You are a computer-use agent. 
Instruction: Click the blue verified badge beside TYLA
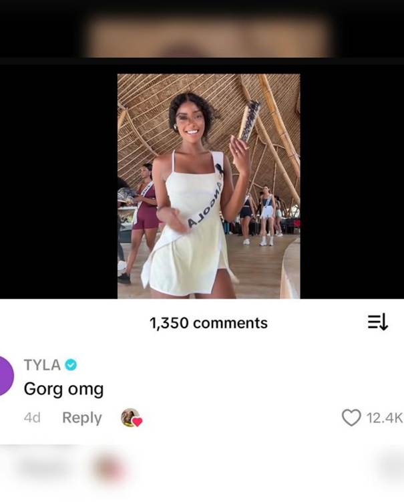tap(71, 365)
